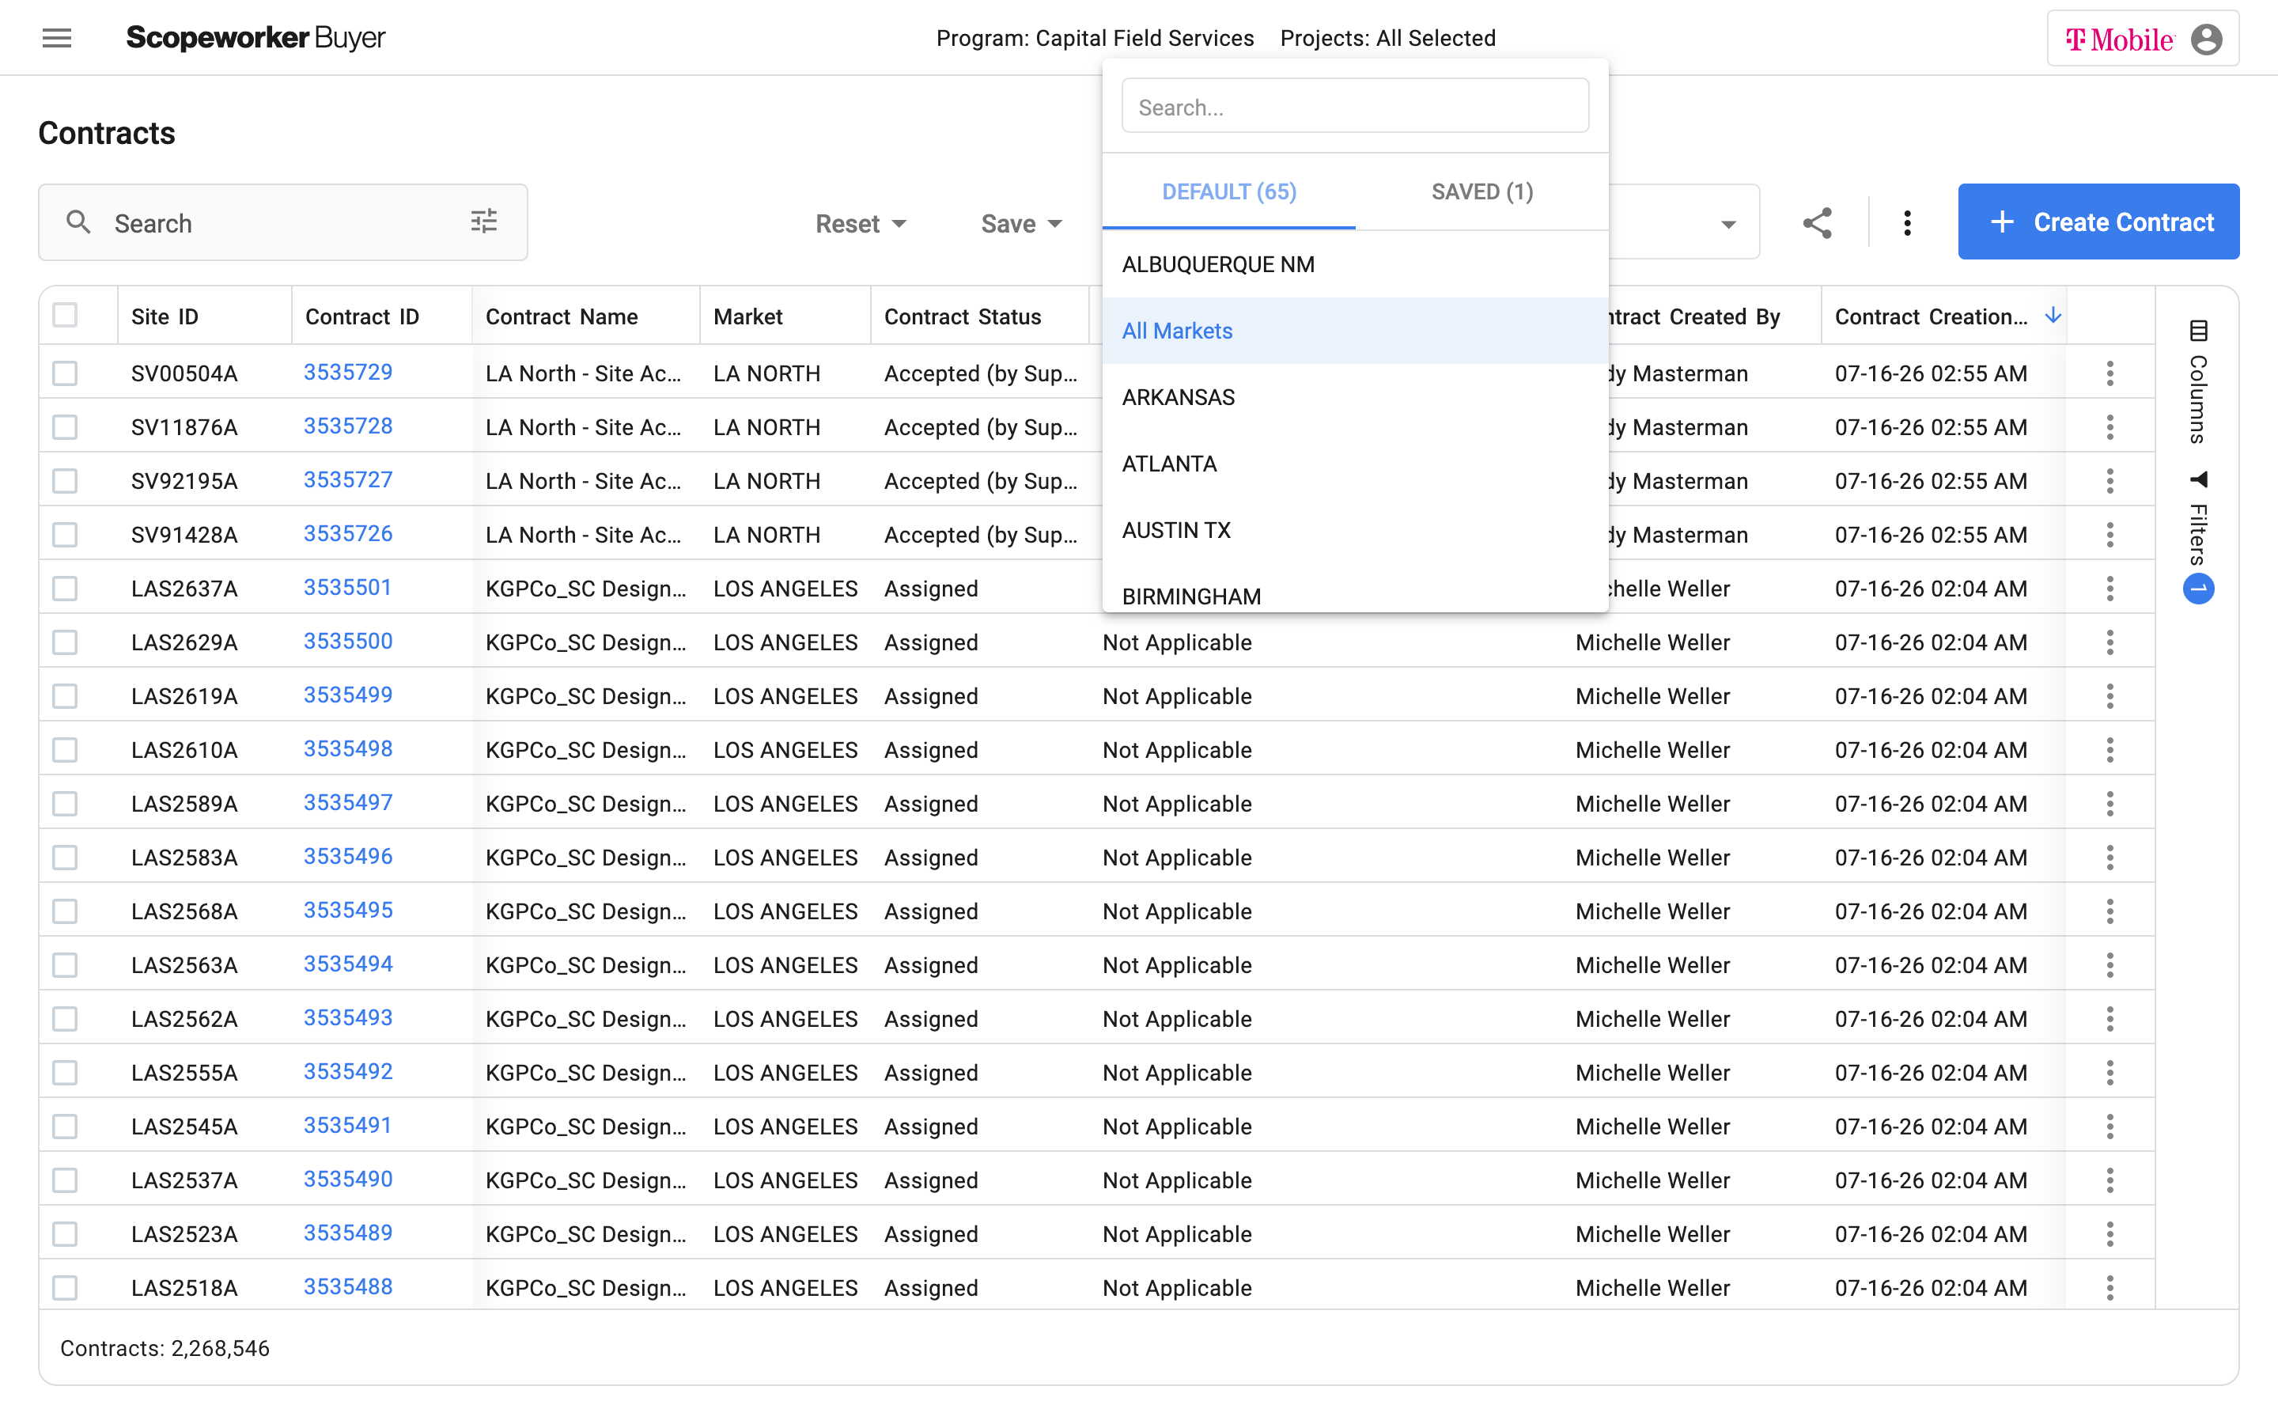Viewport: 2278px width, 1424px height.
Task: Switch to the DEFAULT (65) tab
Action: pyautogui.click(x=1228, y=192)
